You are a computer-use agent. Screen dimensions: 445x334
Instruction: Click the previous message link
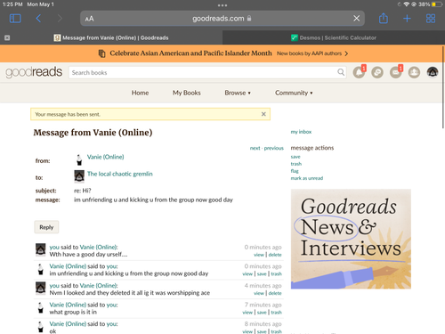(274, 148)
